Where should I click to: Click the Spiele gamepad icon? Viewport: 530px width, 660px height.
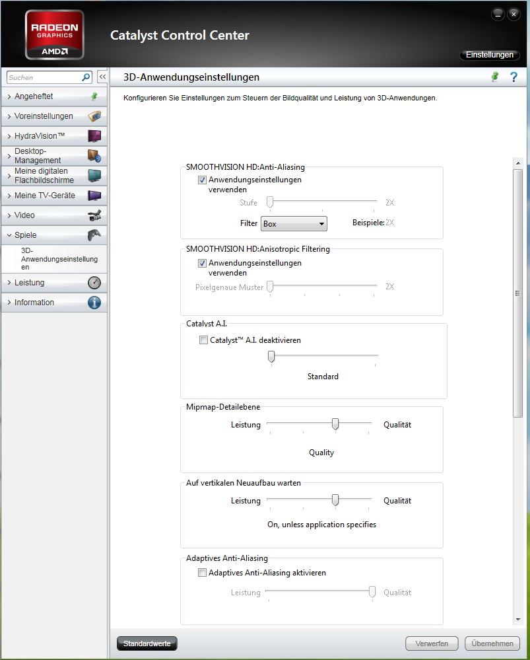coord(94,235)
